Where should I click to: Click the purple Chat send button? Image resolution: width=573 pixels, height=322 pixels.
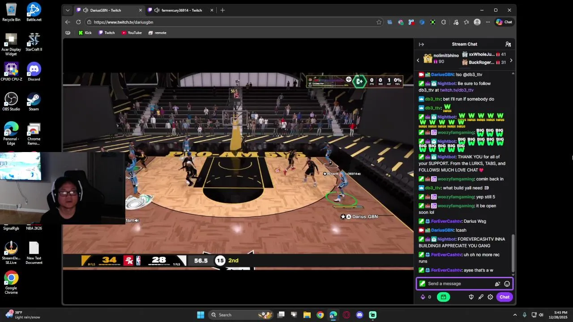point(505,297)
